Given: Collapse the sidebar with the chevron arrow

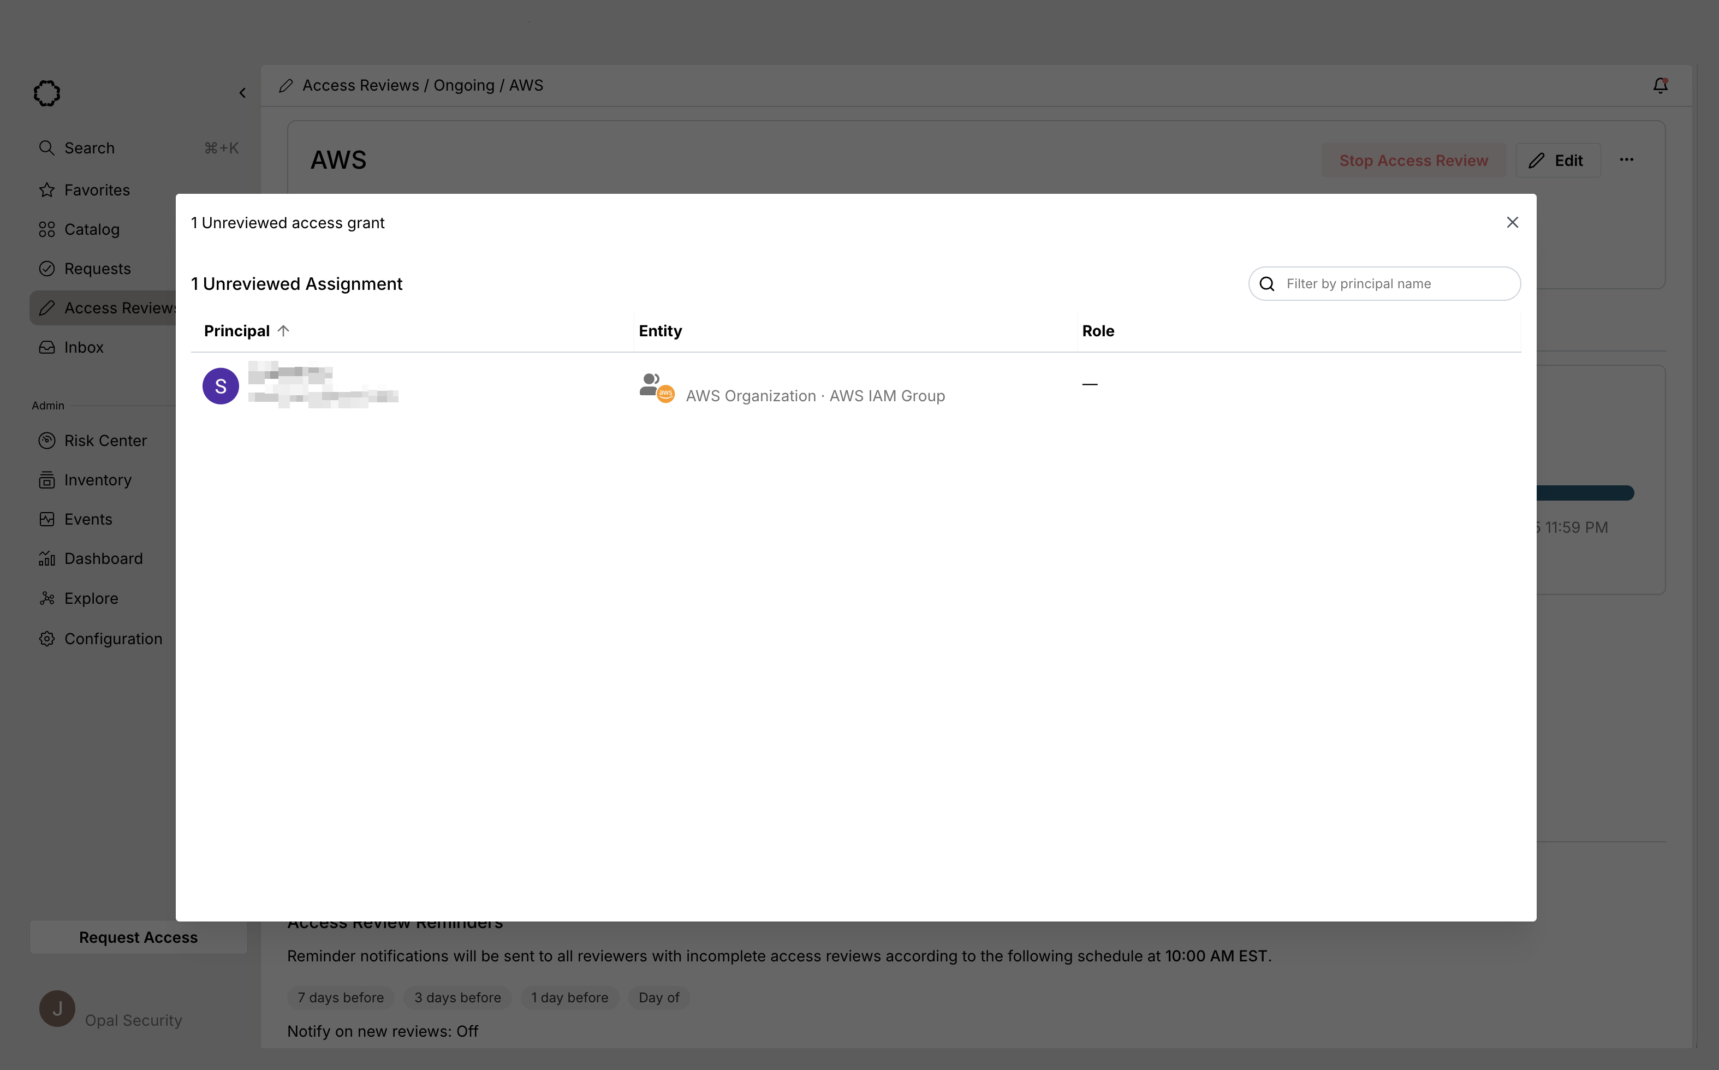Looking at the screenshot, I should click(x=242, y=93).
